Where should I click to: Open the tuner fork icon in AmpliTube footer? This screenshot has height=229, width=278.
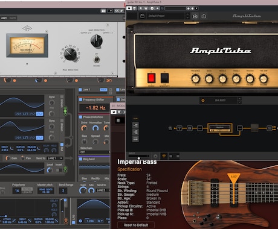click(164, 156)
